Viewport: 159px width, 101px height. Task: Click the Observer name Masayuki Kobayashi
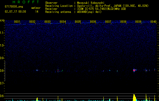coord(91,3)
